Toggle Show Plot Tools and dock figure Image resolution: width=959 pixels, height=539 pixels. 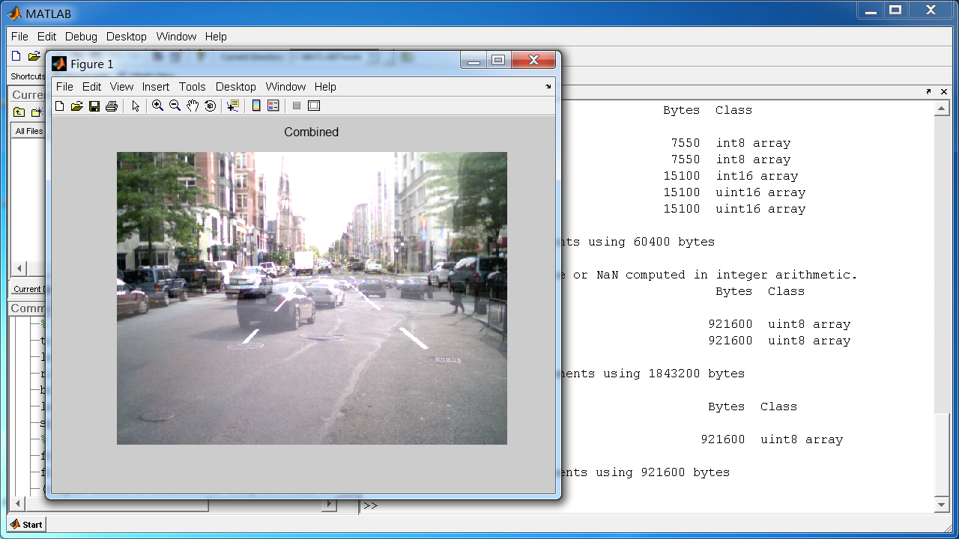point(314,106)
